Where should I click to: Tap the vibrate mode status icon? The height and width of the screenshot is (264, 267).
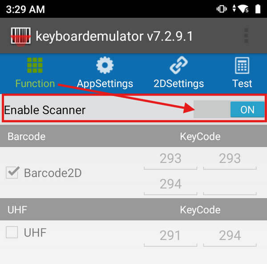click(x=221, y=9)
